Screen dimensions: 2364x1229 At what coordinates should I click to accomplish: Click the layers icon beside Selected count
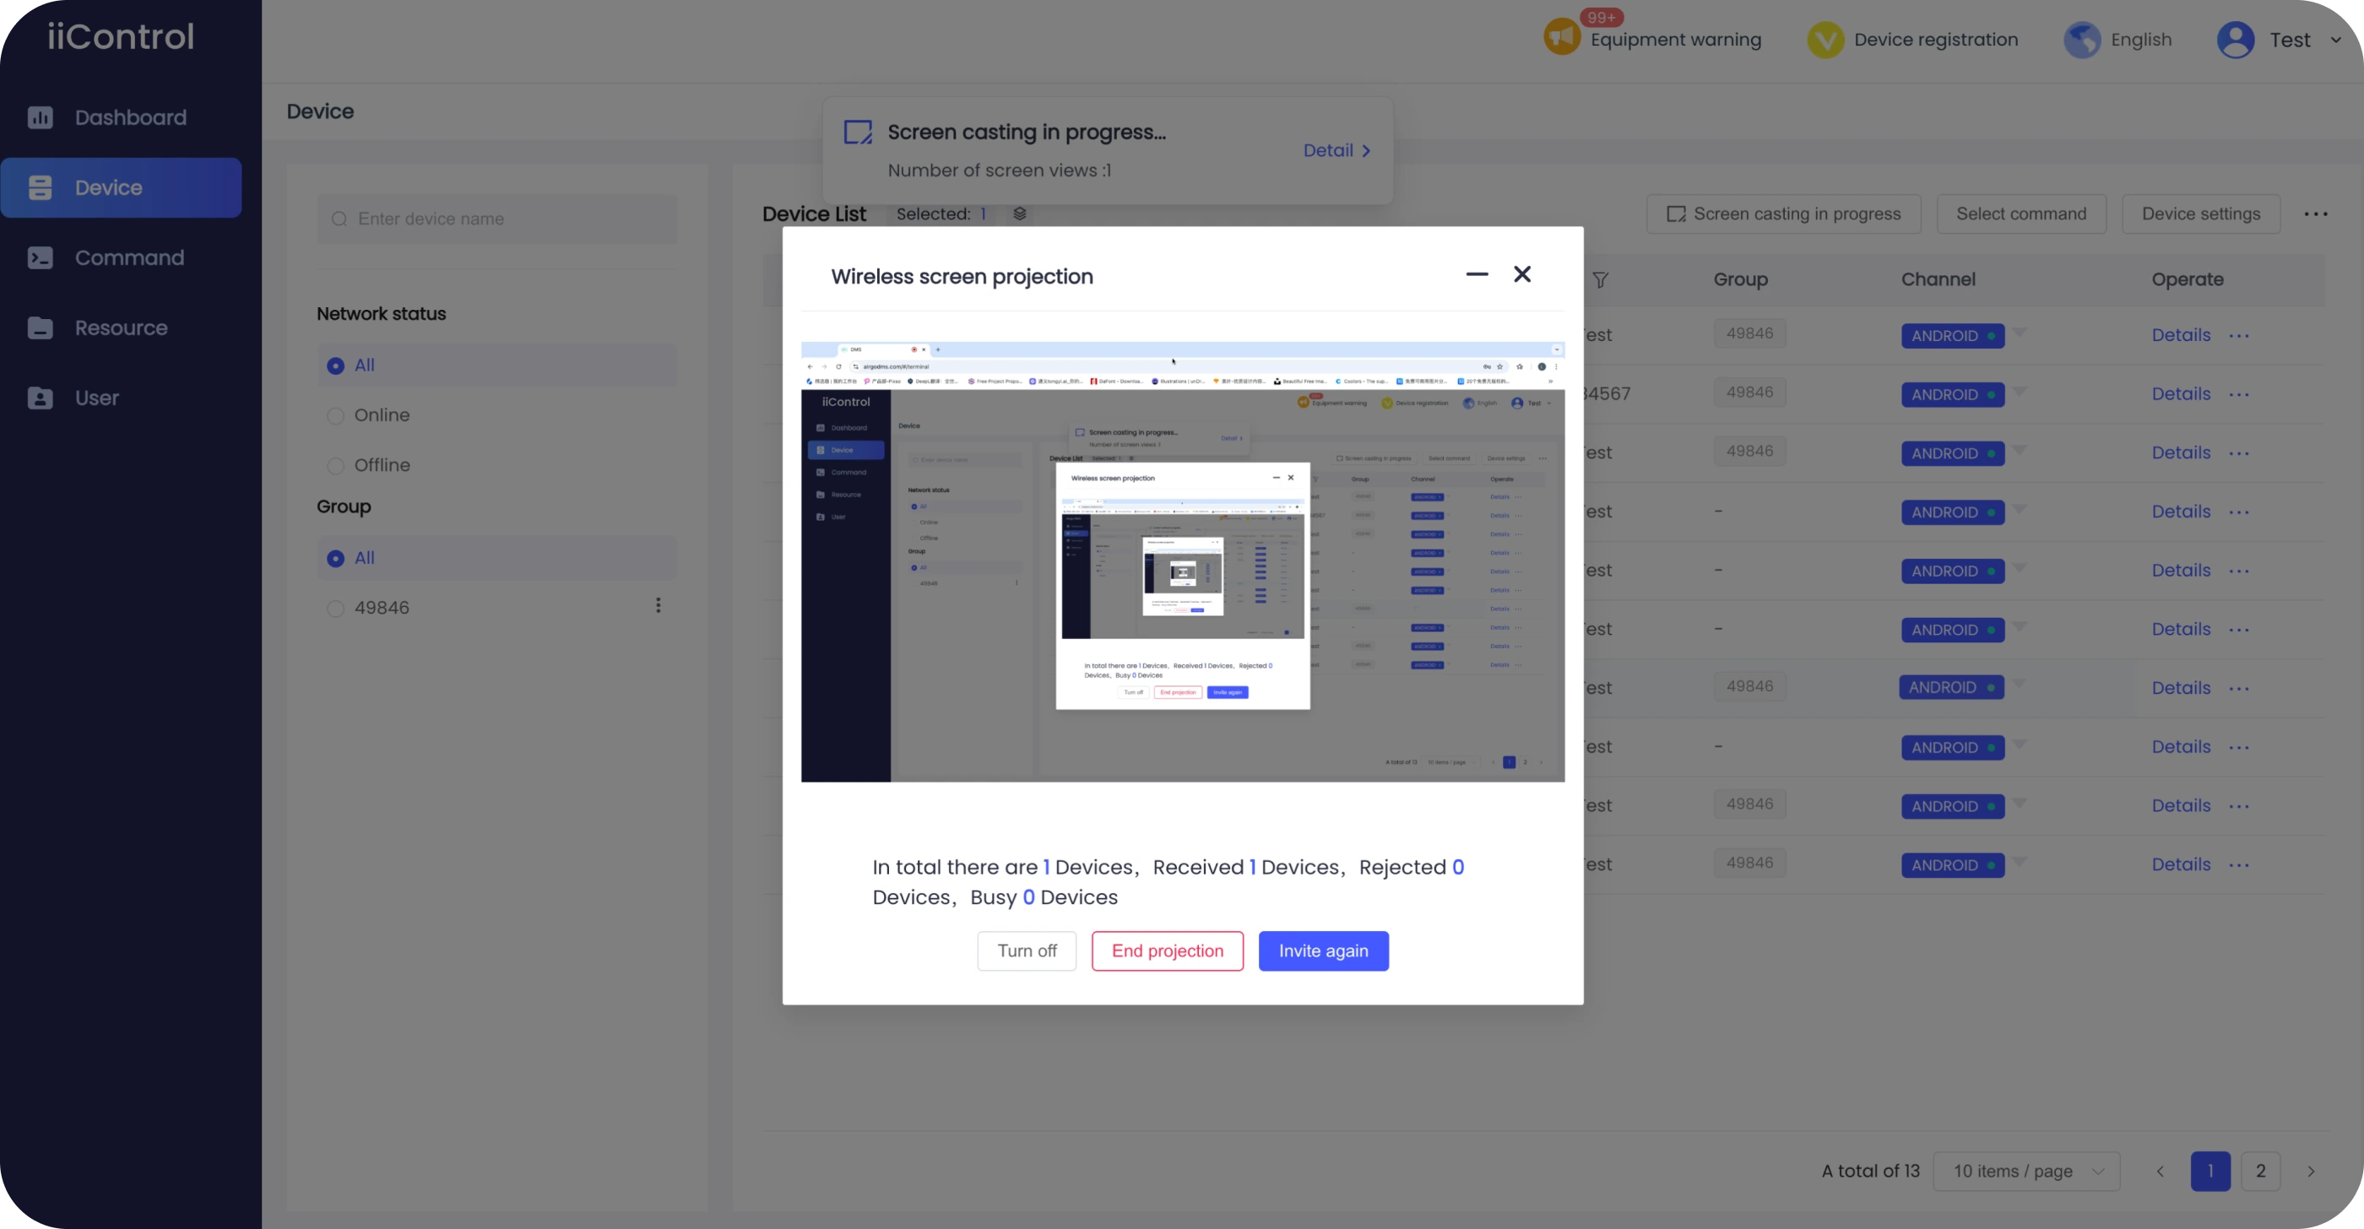pos(1019,214)
